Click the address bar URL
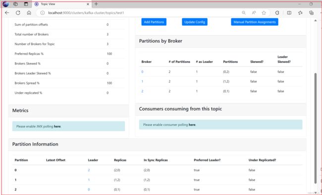The height and width of the screenshot is (195, 322). pyautogui.click(x=86, y=13)
